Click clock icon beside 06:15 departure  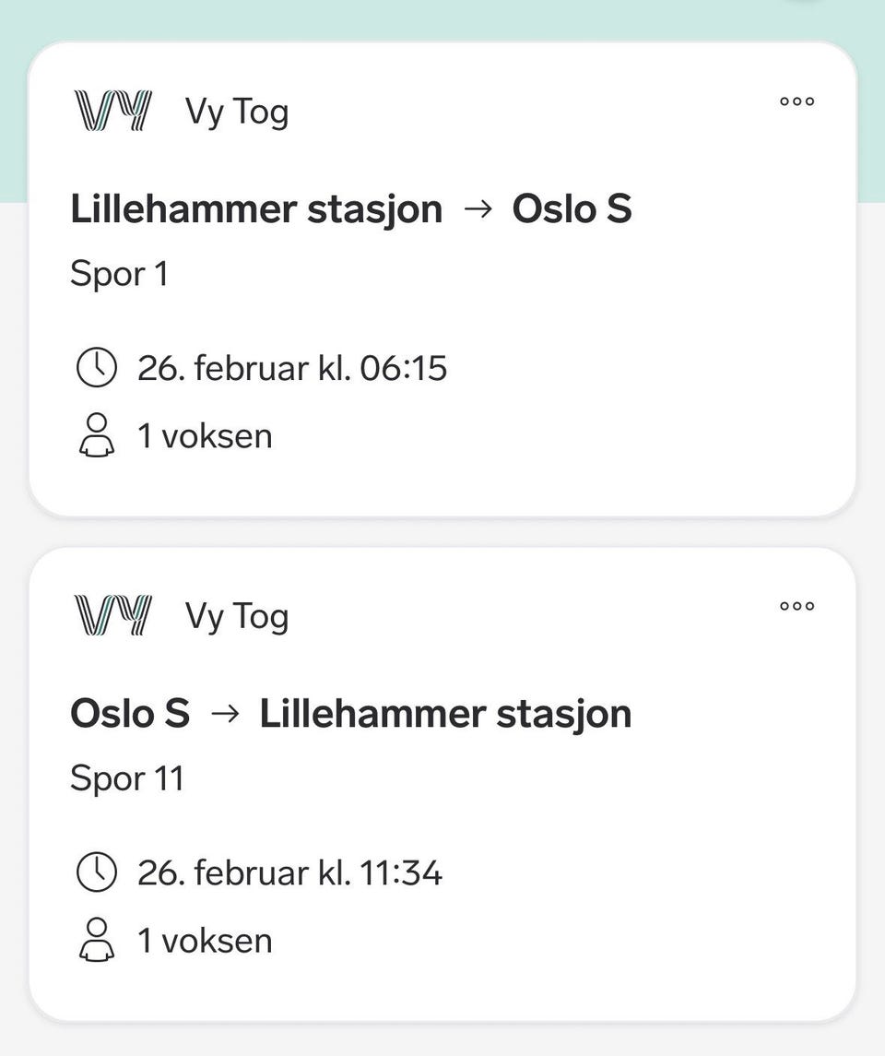(x=96, y=368)
